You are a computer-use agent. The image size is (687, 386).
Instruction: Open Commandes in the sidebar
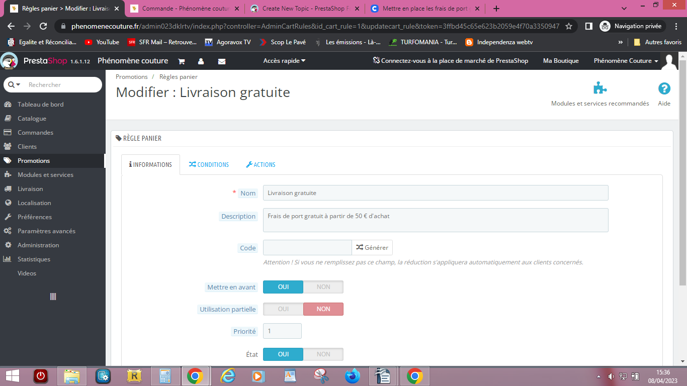coord(53,133)
